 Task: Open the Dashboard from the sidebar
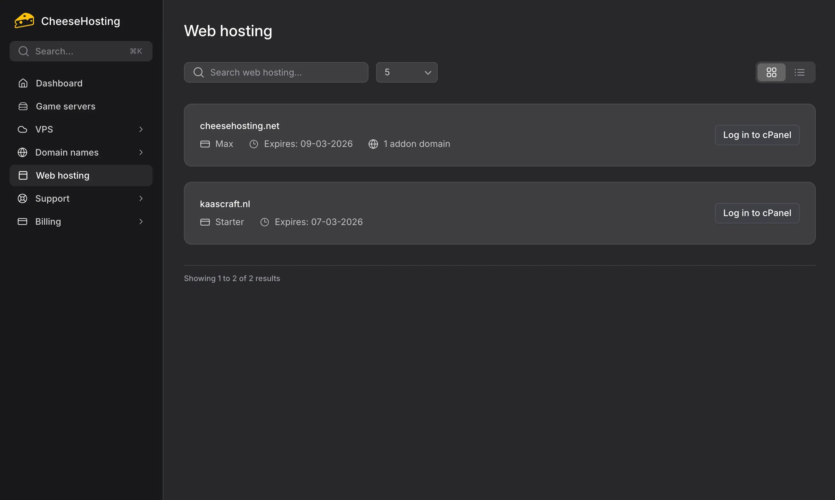59,83
